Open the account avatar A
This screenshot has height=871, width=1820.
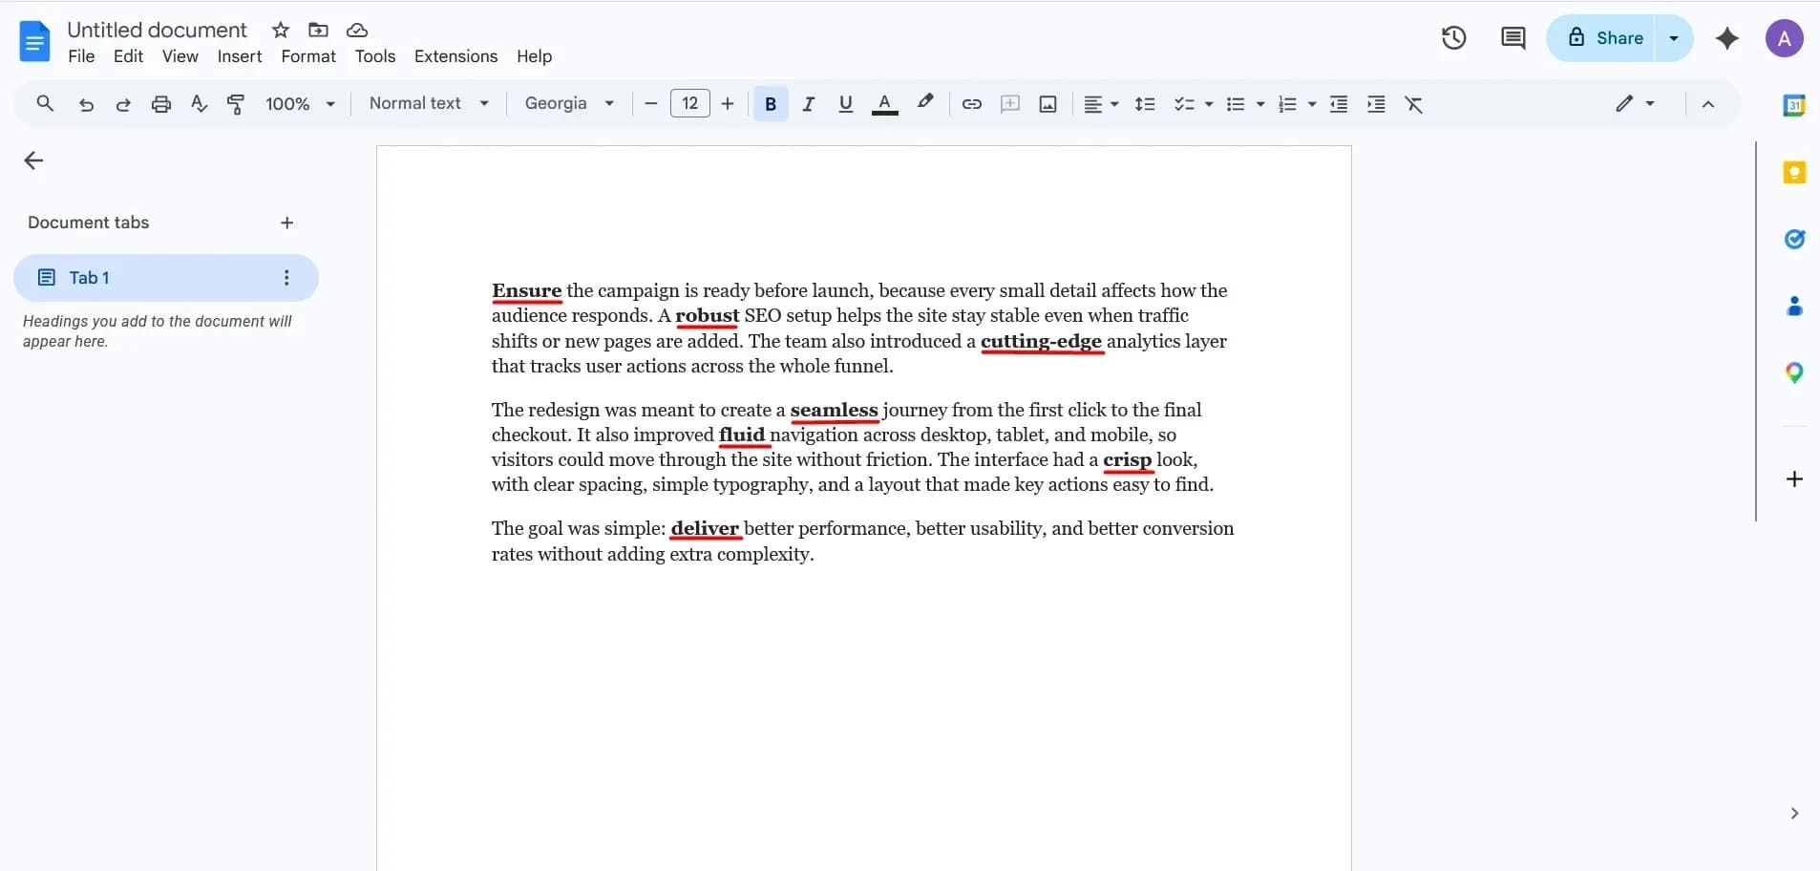[1784, 38]
